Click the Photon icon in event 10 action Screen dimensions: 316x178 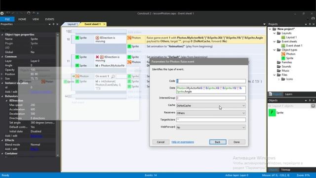click(x=129, y=38)
